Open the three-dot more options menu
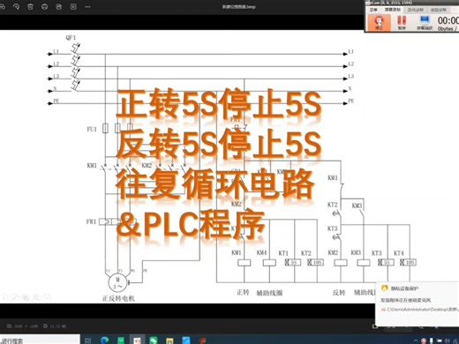Viewport: 459px width, 344px height. (x=87, y=6)
